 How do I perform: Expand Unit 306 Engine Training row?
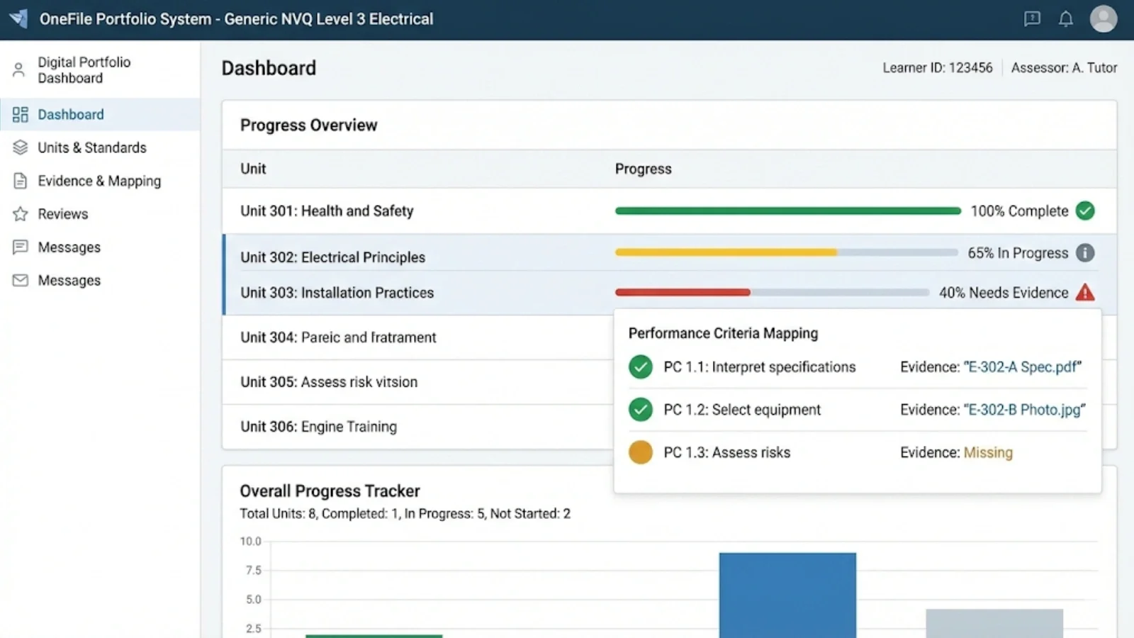pyautogui.click(x=318, y=426)
